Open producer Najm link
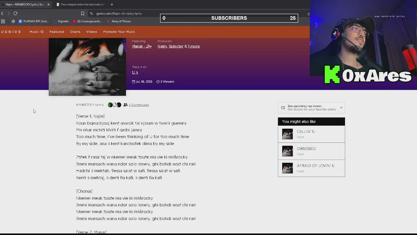The width and height of the screenshot is (417, 235). click(x=162, y=46)
